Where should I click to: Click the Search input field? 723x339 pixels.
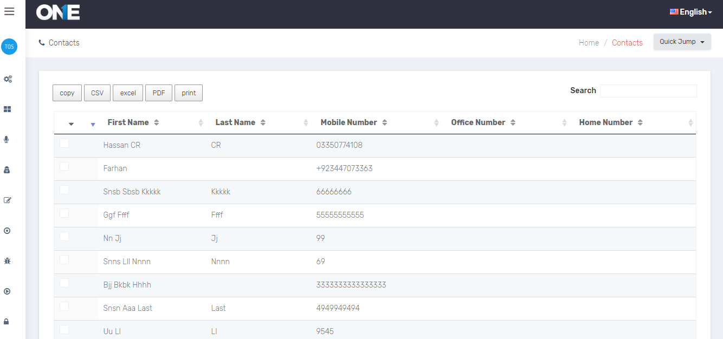pos(648,91)
